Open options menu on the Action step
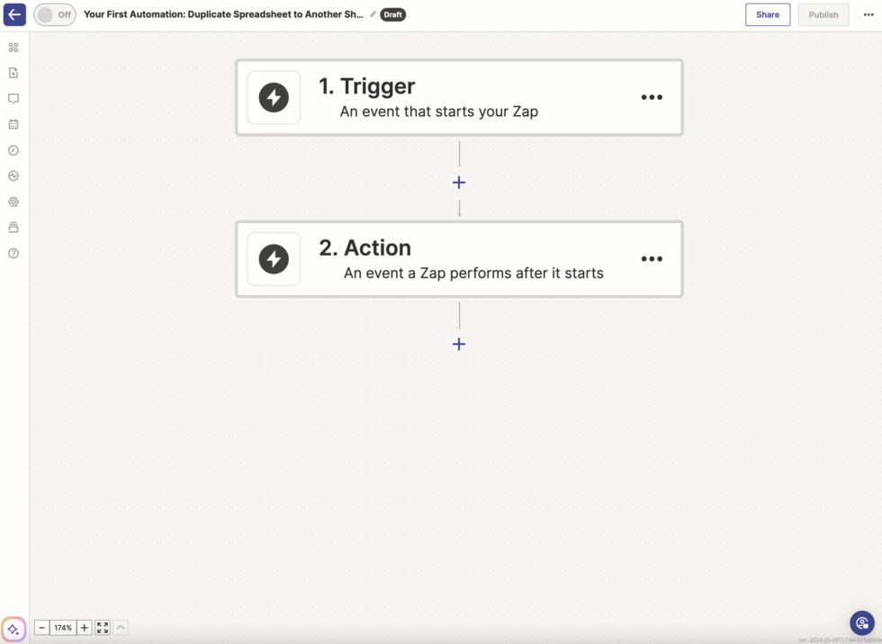The height and width of the screenshot is (644, 882). (652, 259)
